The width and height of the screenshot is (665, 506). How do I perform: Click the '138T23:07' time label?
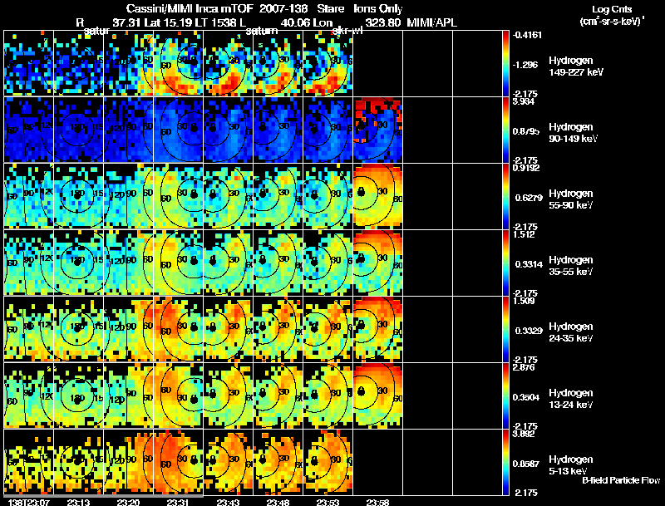point(28,502)
